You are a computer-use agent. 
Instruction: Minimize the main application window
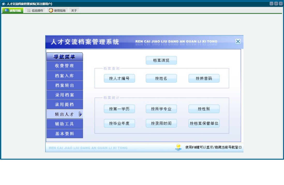coord(271,4)
